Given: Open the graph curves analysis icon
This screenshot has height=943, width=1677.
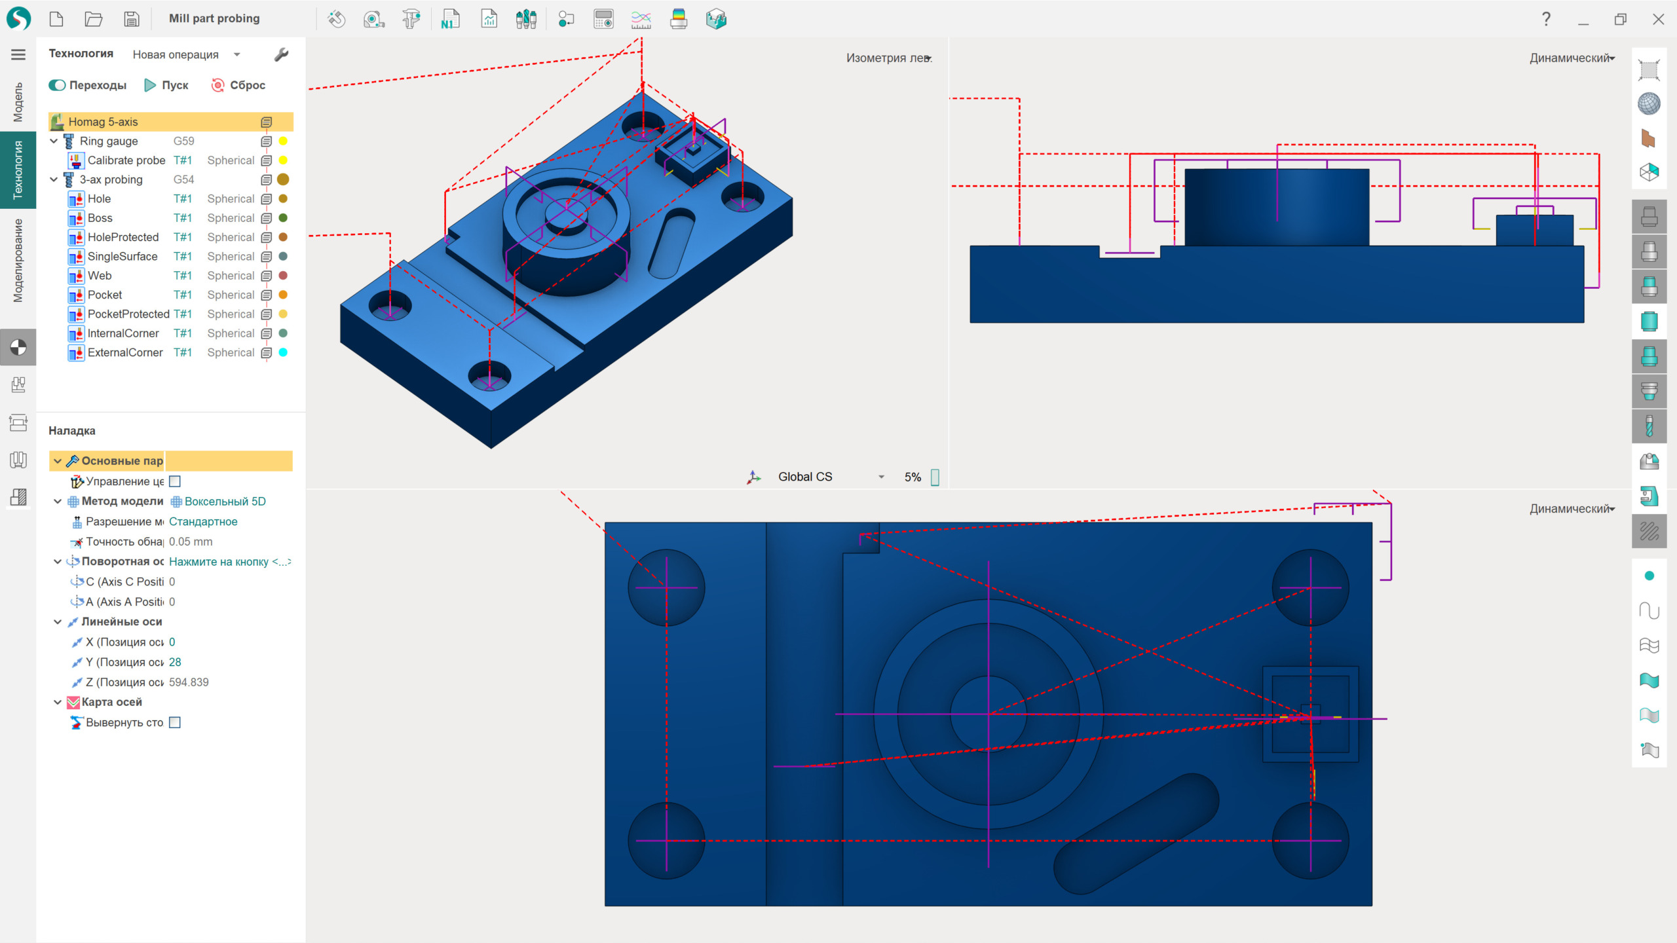Looking at the screenshot, I should coord(641,19).
